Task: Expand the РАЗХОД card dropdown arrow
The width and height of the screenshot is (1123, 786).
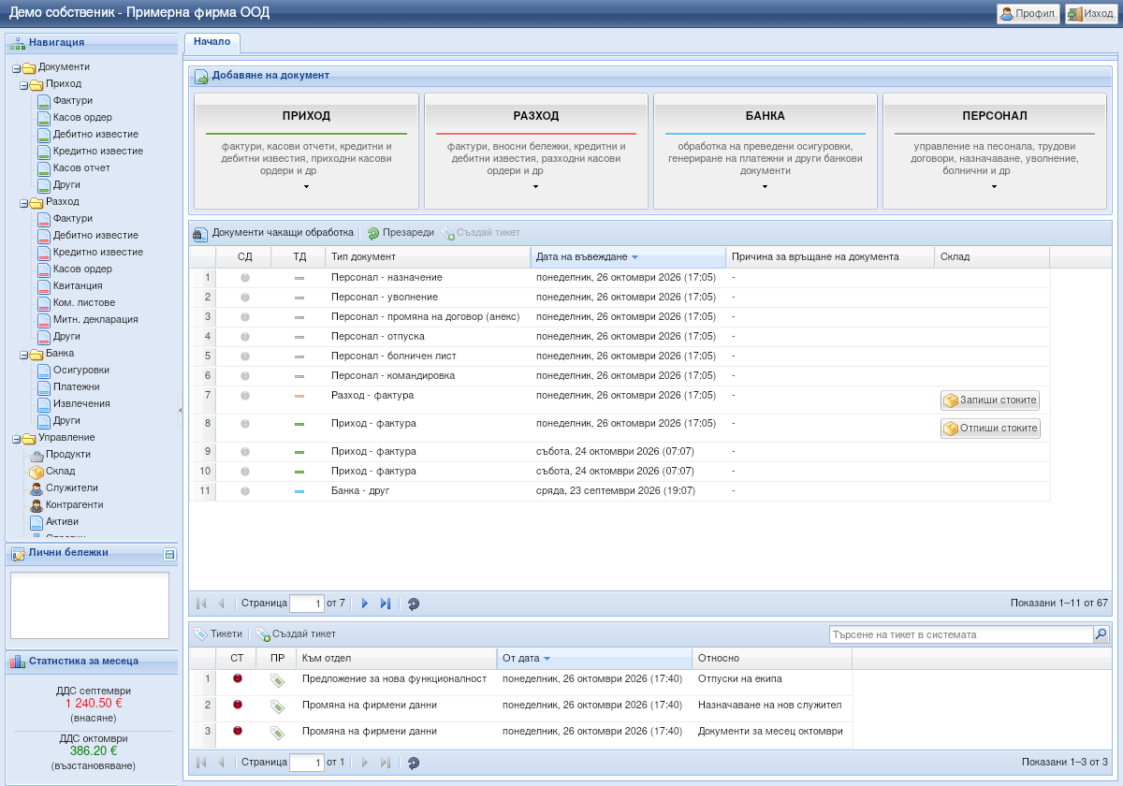Action: click(535, 186)
